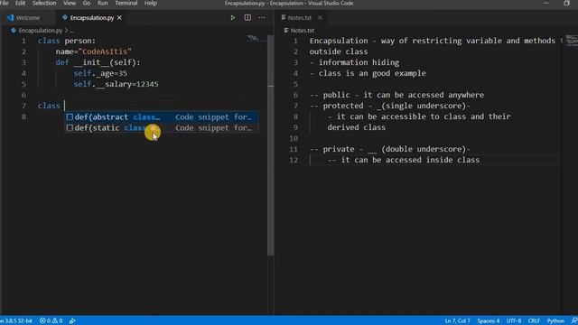Click '-- private - __ (double underscore)-' line
Screen dimensions: 578x325
(390, 149)
